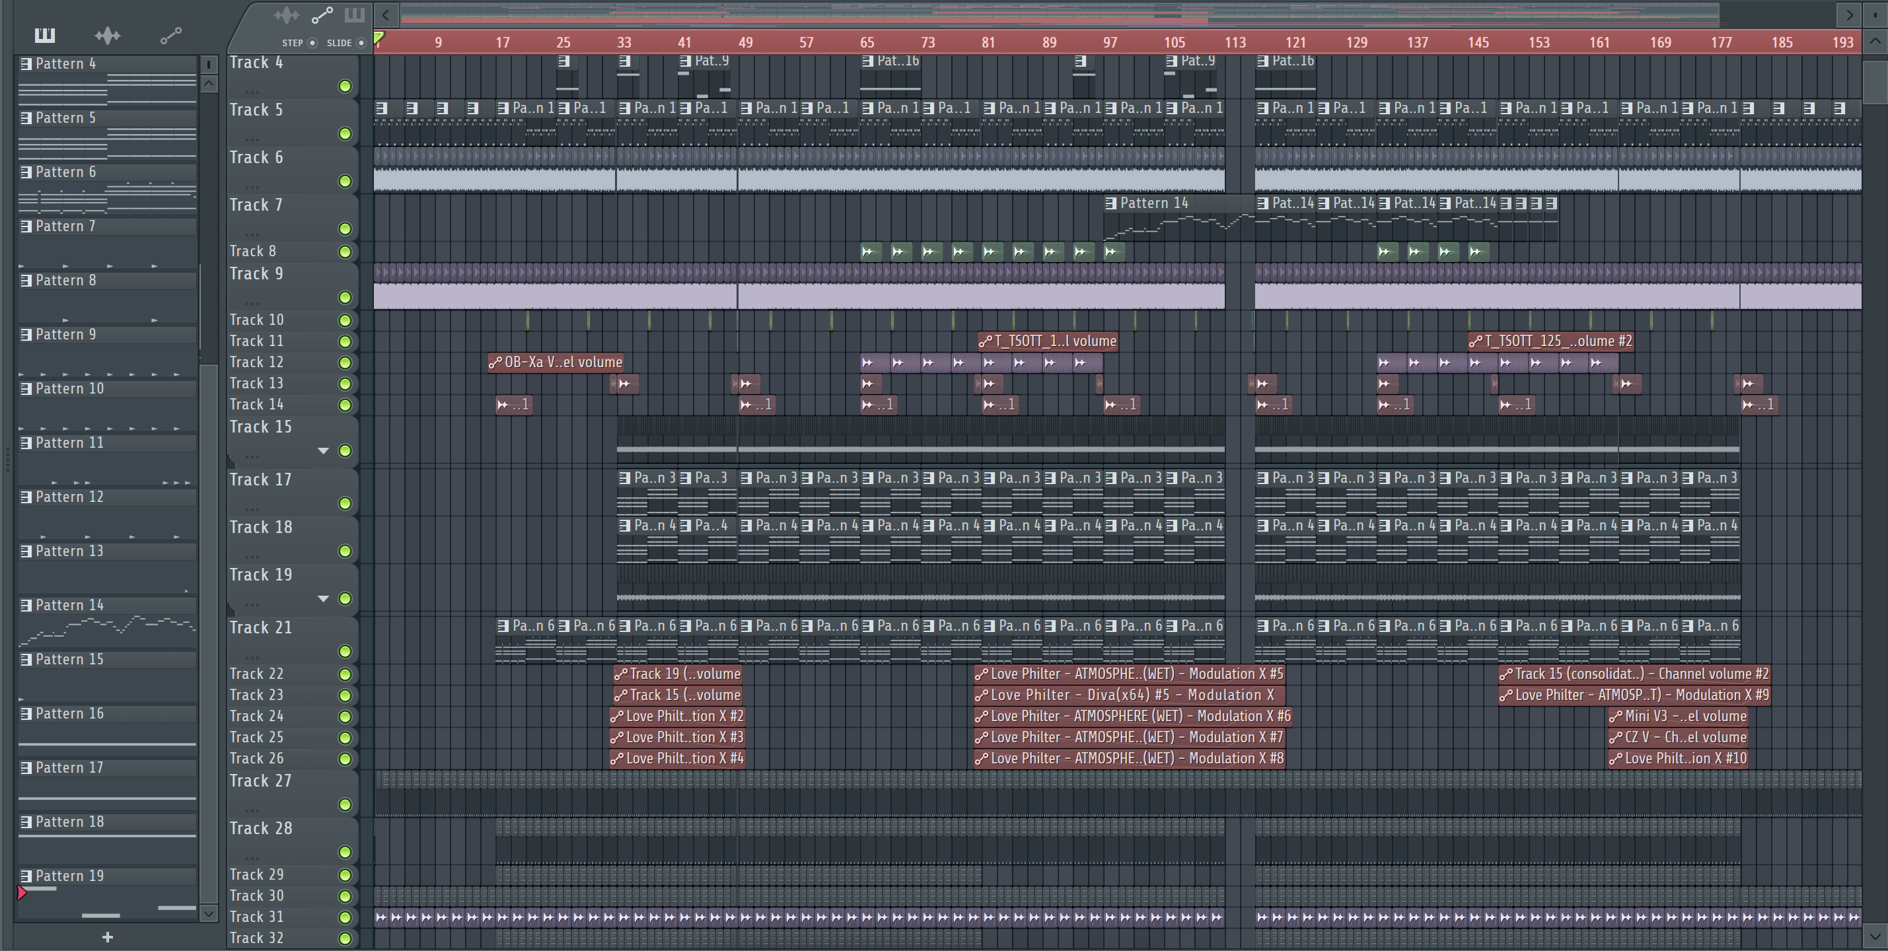
Task: Open Pattern 4 icon in picker list
Action: tap(26, 64)
